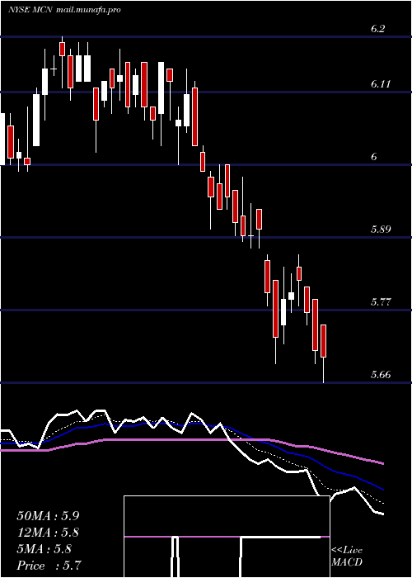Click the 6.2 price level label

coord(377,29)
